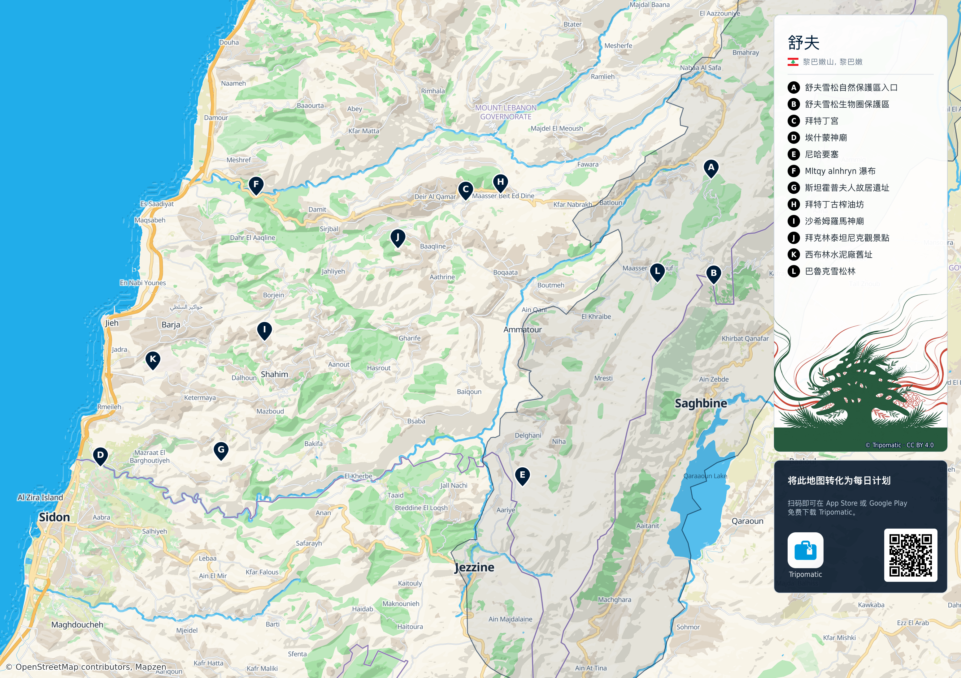Click the OpenStreetMap contributors attribution

(86, 667)
